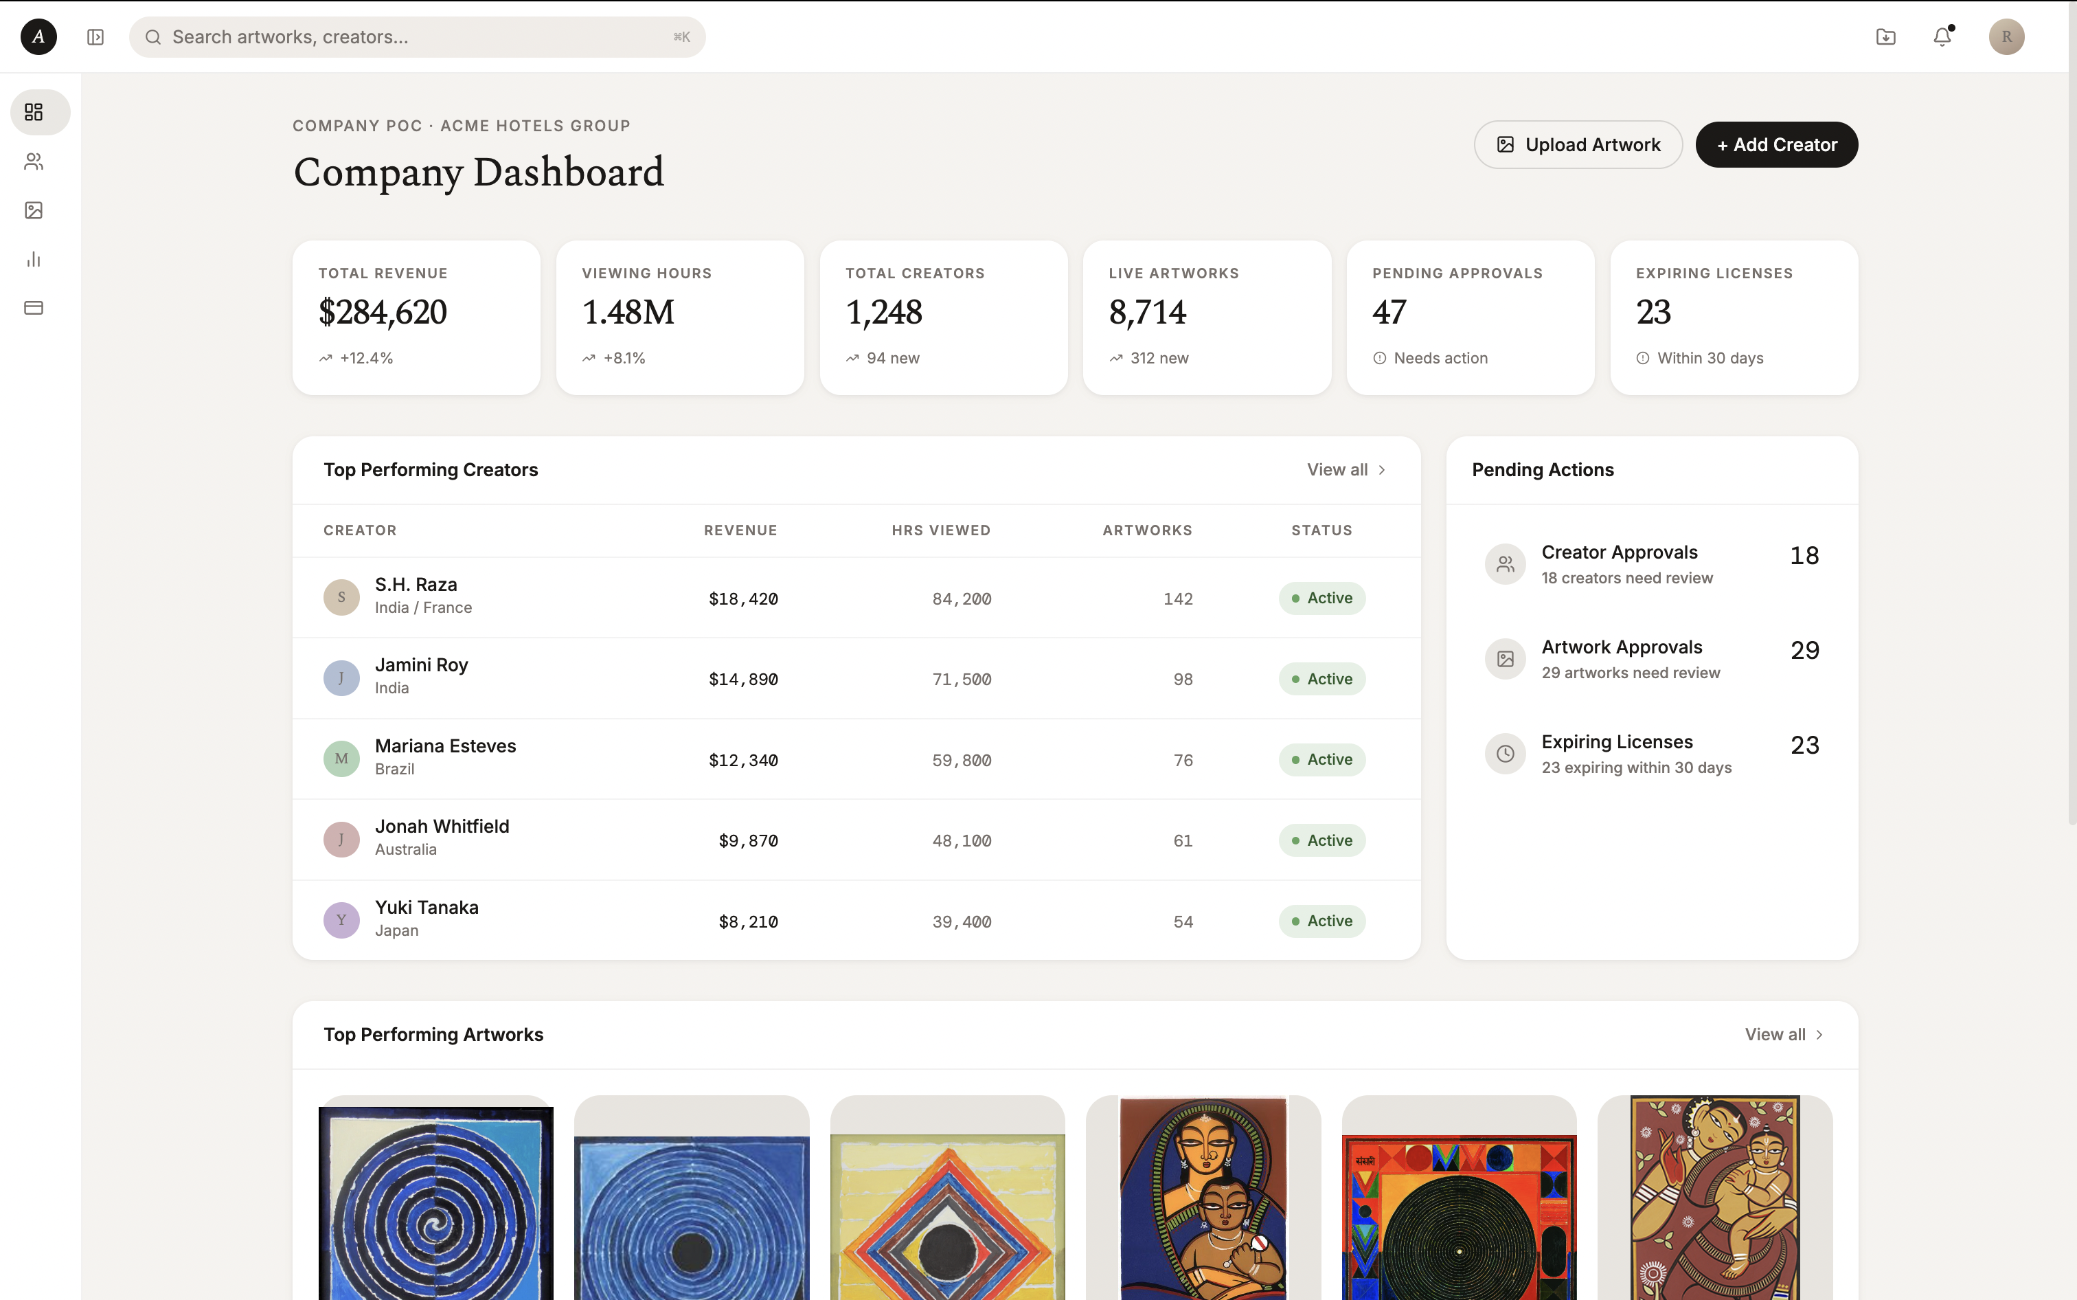Screen dimensions: 2077x1300
Task: Open the user avatar R menu
Action: (x=2006, y=37)
